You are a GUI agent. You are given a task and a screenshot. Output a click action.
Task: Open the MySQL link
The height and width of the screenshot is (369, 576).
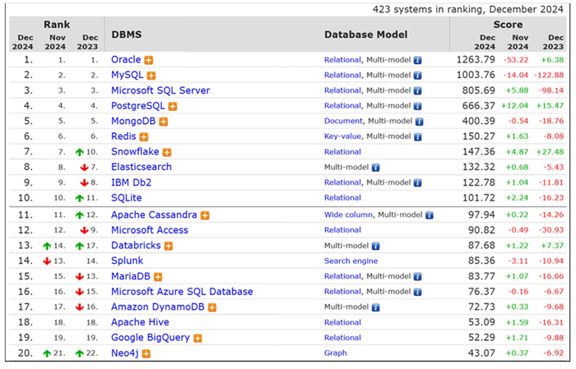(x=127, y=75)
